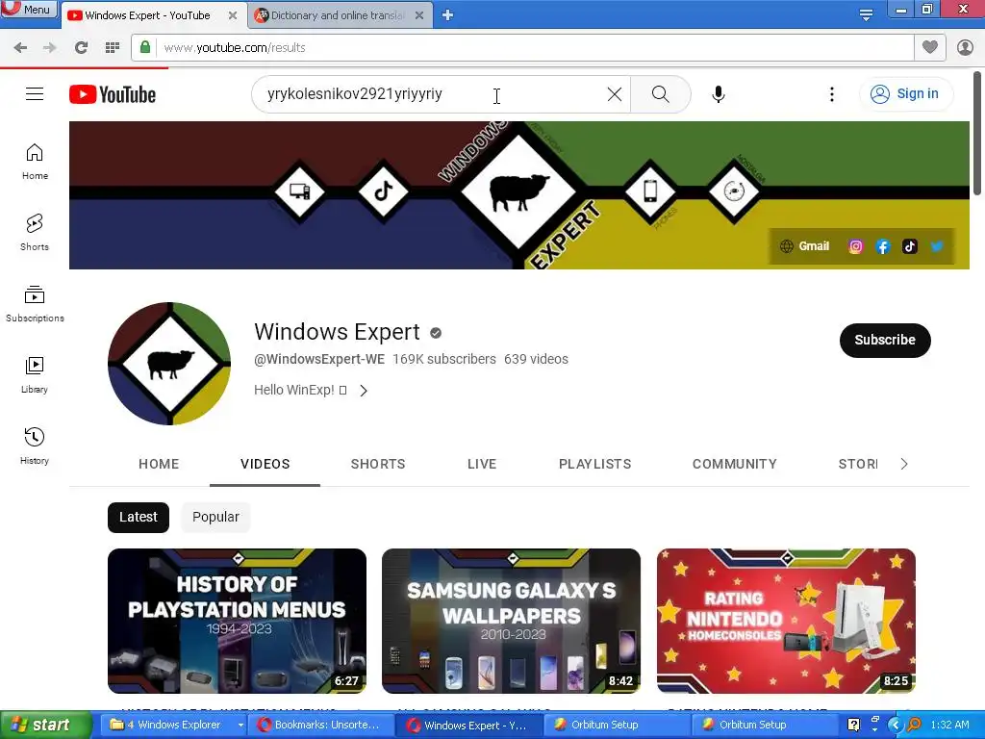
Task: Open the Samsung Galaxy S Wallpapers video
Action: click(x=512, y=621)
